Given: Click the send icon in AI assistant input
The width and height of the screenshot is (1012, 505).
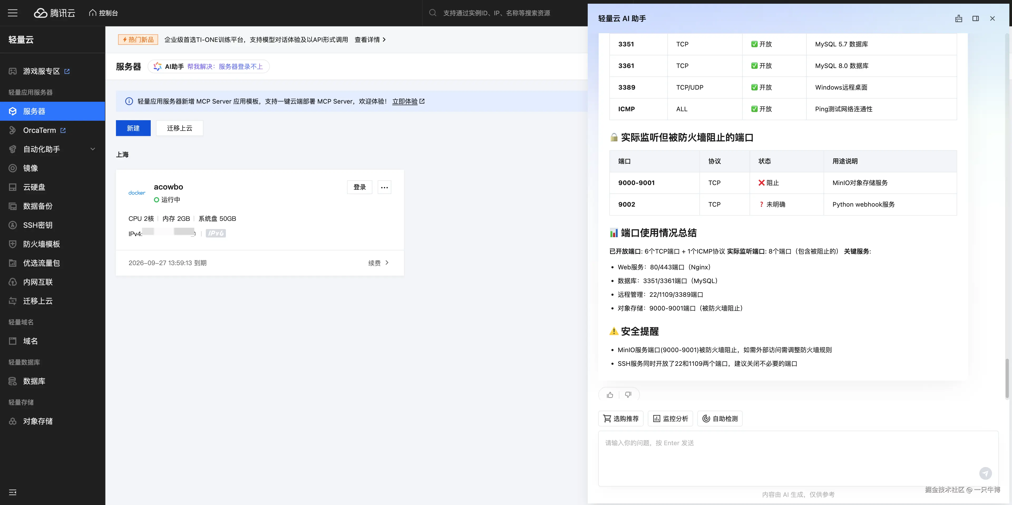Looking at the screenshot, I should coord(986,474).
